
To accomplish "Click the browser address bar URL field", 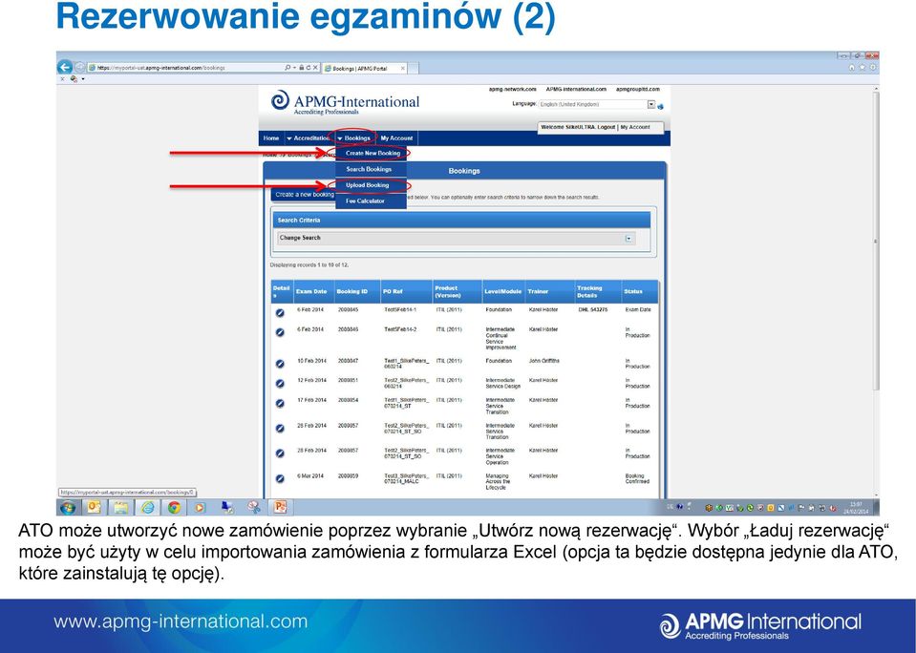I will pyautogui.click(x=187, y=68).
